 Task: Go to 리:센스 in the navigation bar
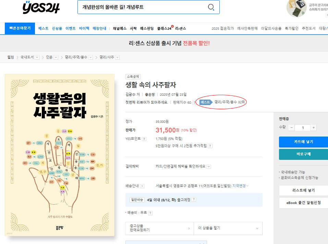181,28
